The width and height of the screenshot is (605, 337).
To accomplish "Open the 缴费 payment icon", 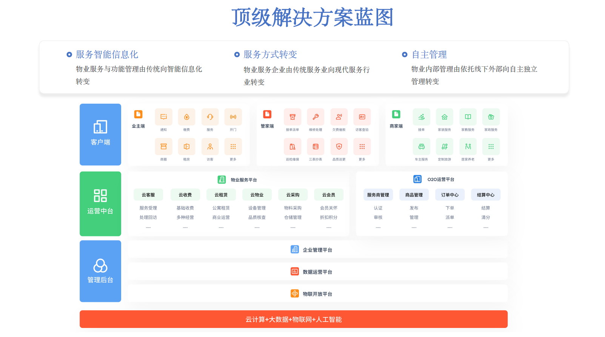I will coord(186,117).
